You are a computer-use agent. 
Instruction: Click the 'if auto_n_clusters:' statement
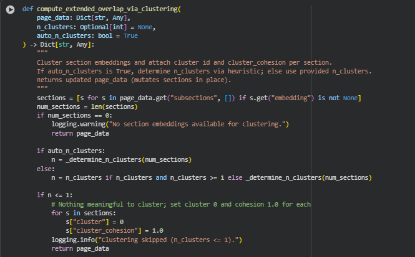coord(71,151)
